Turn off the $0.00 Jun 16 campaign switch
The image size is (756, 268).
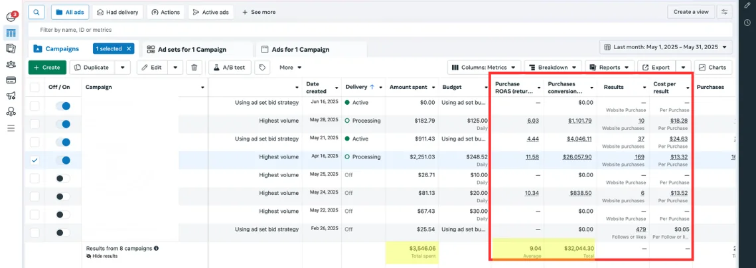[x=62, y=105]
